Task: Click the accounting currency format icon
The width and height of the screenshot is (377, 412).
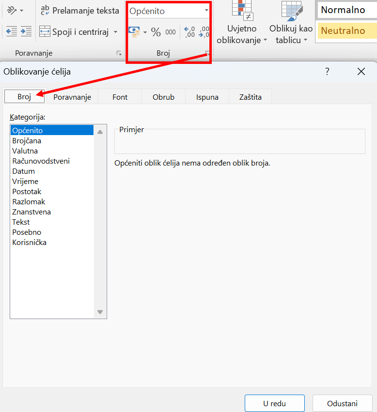Action: (134, 32)
